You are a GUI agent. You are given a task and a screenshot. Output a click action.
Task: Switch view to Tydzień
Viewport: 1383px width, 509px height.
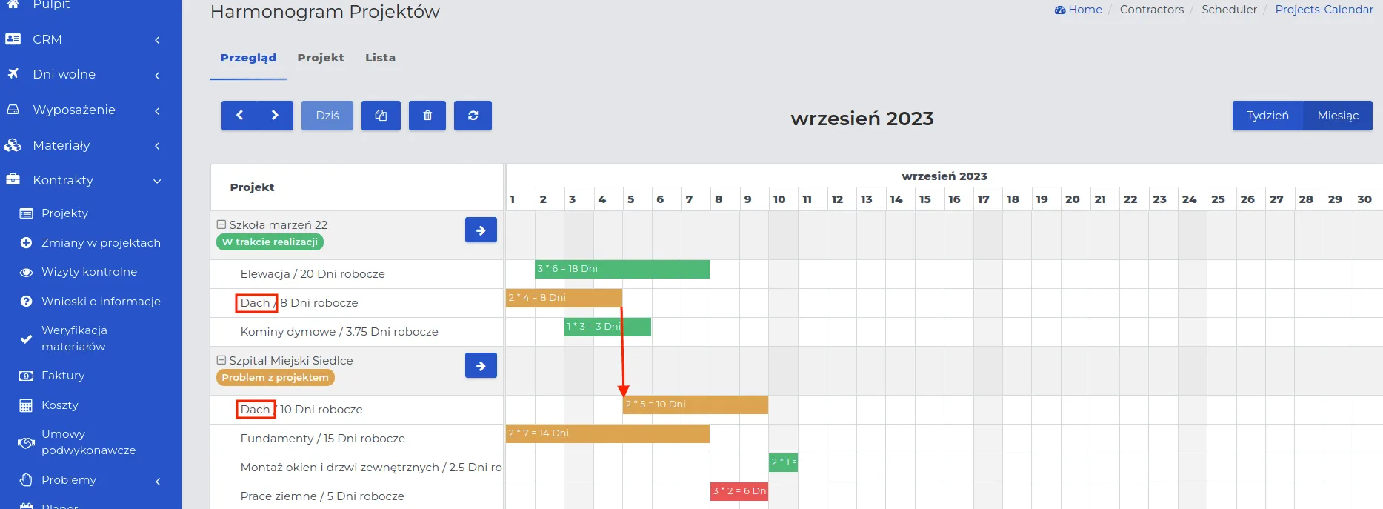pos(1267,116)
